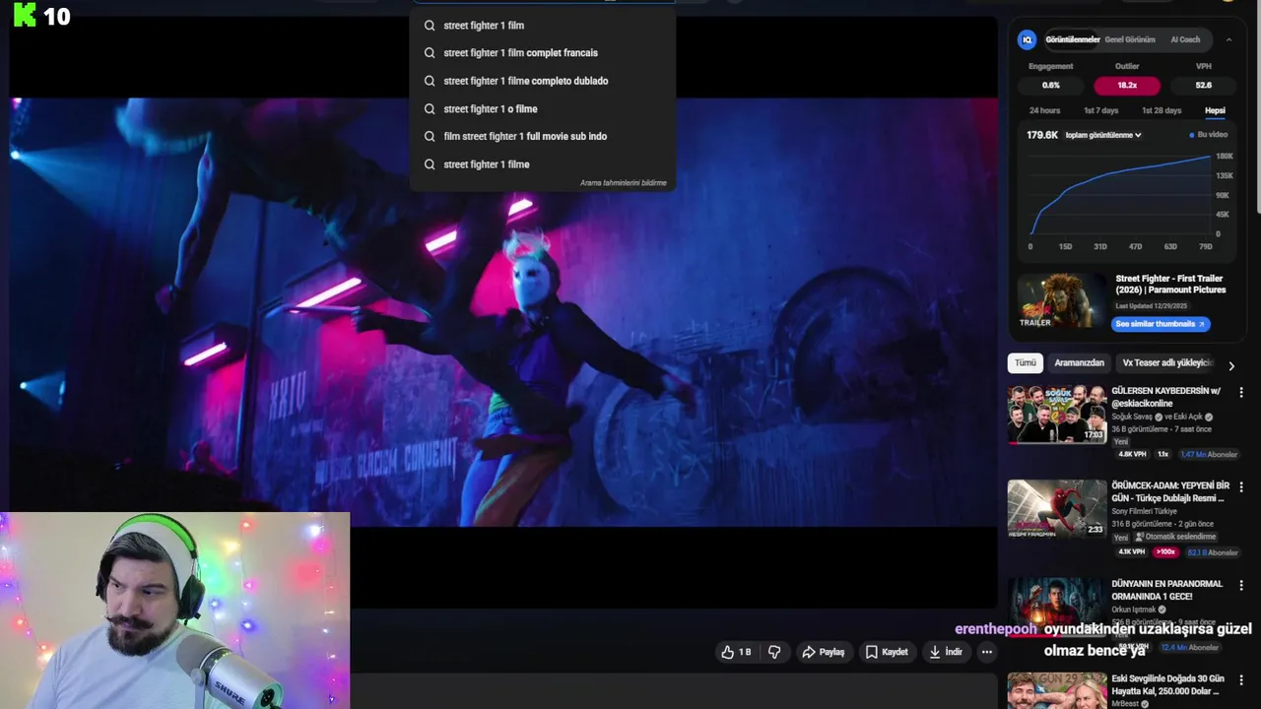Viewport: 1261px width, 709px height.
Task: Open the Paylaş share button
Action: point(823,652)
